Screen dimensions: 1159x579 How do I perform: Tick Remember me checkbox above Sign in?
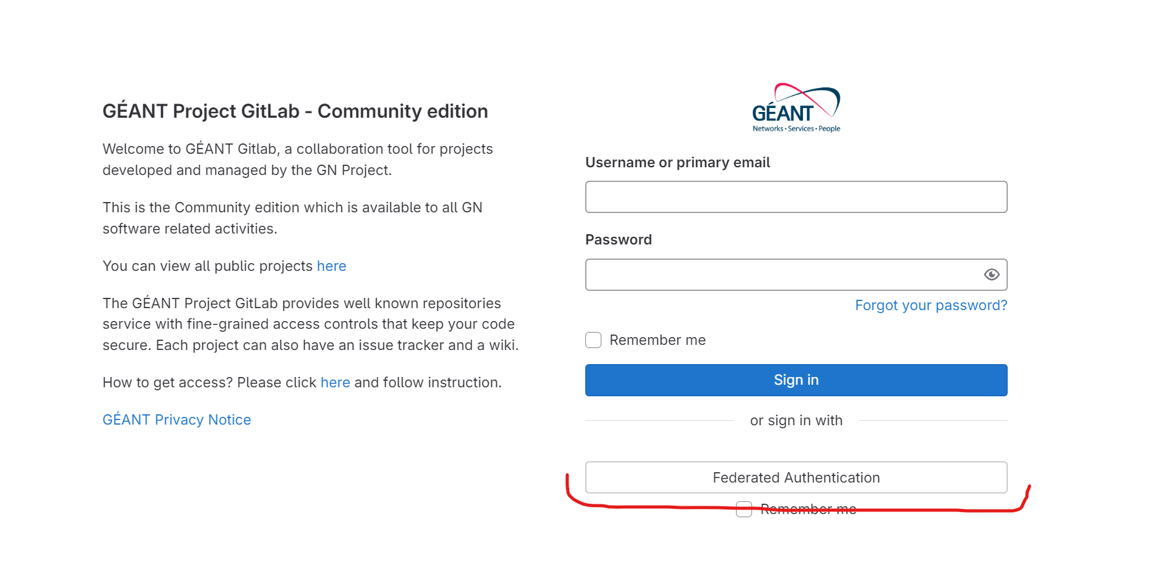tap(593, 340)
